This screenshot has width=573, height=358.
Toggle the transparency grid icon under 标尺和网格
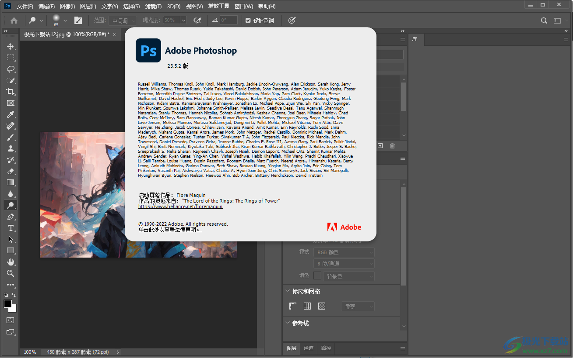pos(322,306)
